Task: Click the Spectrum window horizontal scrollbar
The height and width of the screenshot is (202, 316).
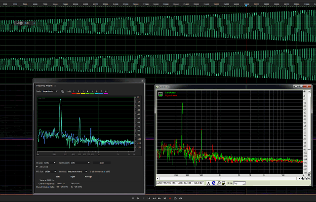Action: [227, 178]
